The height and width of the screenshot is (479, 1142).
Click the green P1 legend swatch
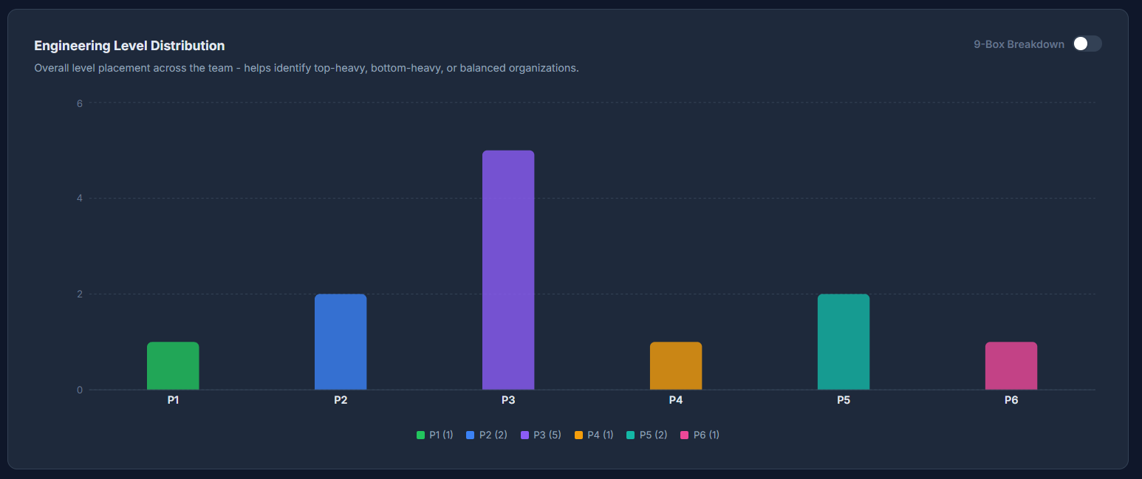pyautogui.click(x=420, y=434)
